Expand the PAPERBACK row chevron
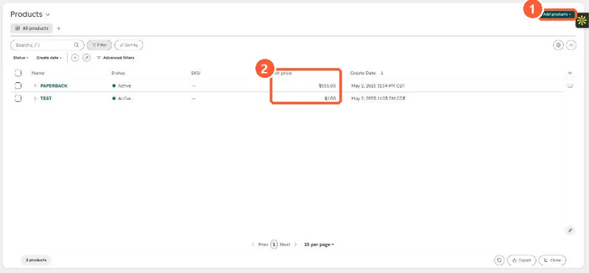The image size is (589, 273). coord(35,86)
